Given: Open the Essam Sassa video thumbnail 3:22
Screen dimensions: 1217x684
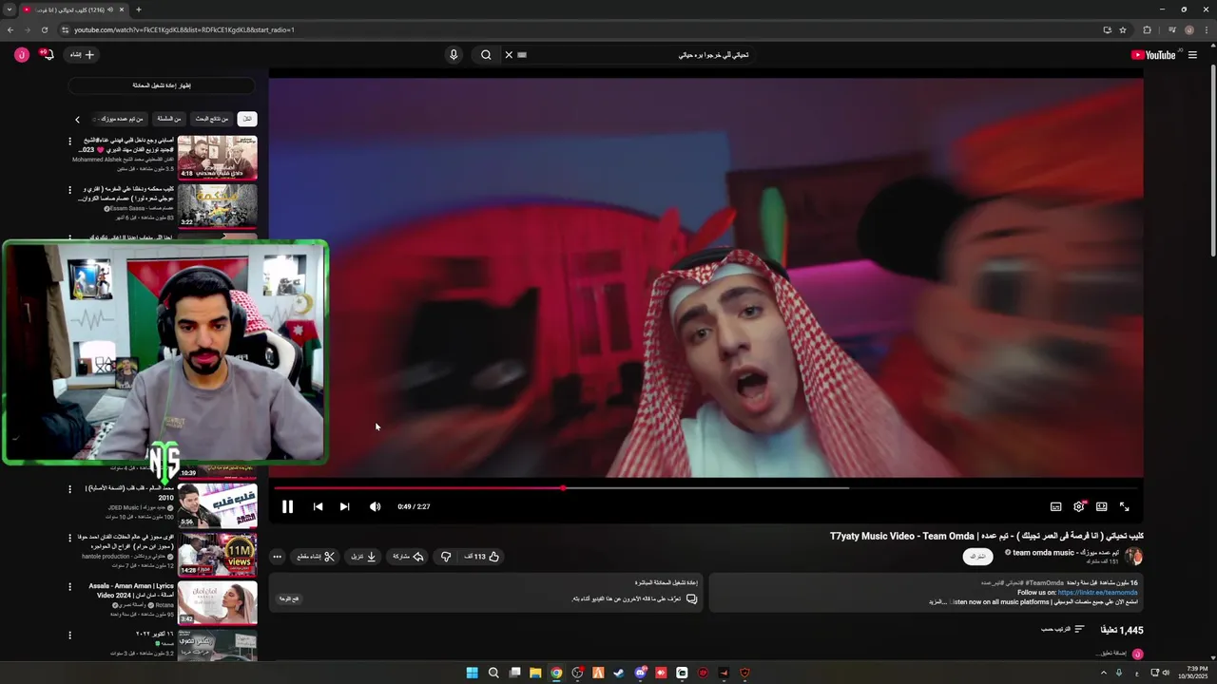Looking at the screenshot, I should [x=217, y=205].
